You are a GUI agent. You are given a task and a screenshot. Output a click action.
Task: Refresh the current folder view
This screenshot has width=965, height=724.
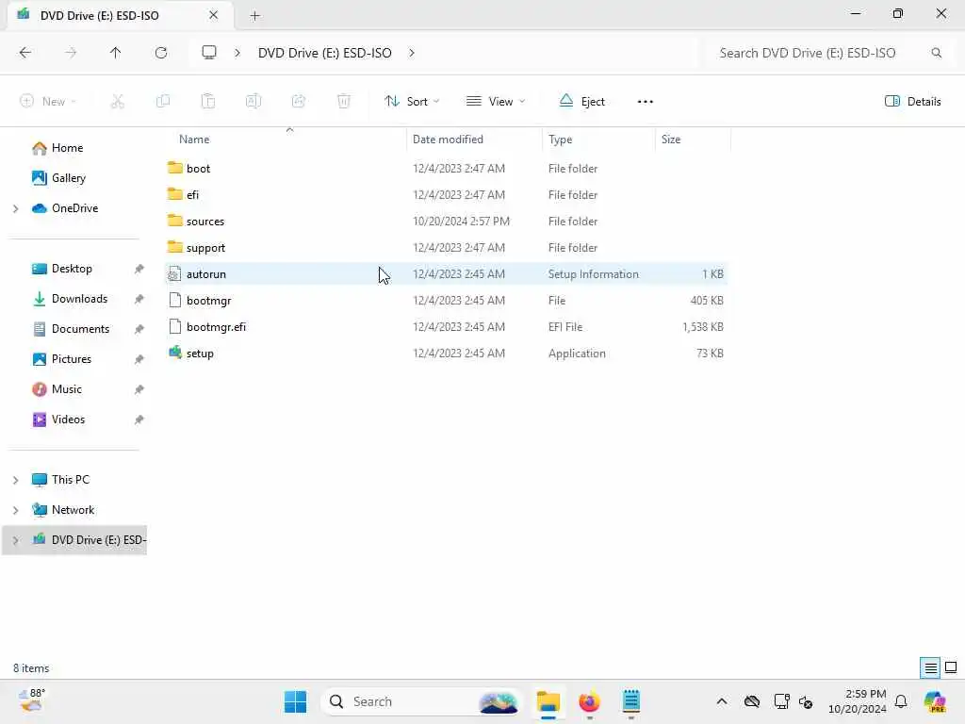[161, 53]
